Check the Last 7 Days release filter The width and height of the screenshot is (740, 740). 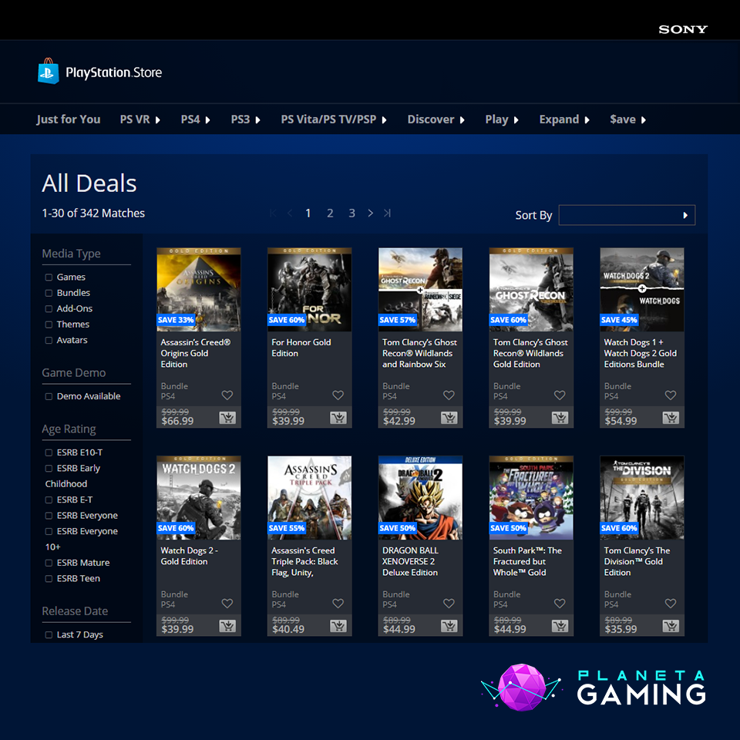(49, 634)
